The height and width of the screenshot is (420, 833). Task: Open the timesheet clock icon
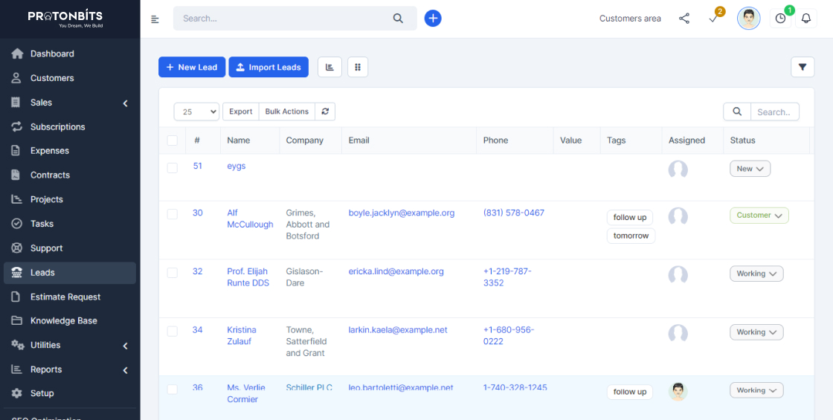(x=780, y=19)
